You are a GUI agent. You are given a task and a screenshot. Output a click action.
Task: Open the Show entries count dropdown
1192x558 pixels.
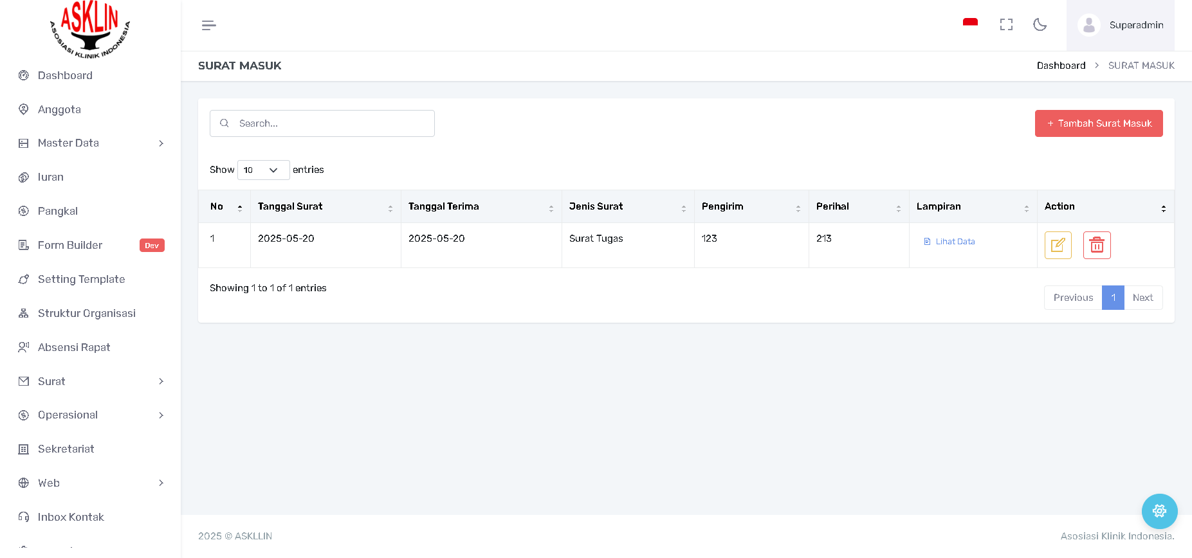pyautogui.click(x=263, y=170)
